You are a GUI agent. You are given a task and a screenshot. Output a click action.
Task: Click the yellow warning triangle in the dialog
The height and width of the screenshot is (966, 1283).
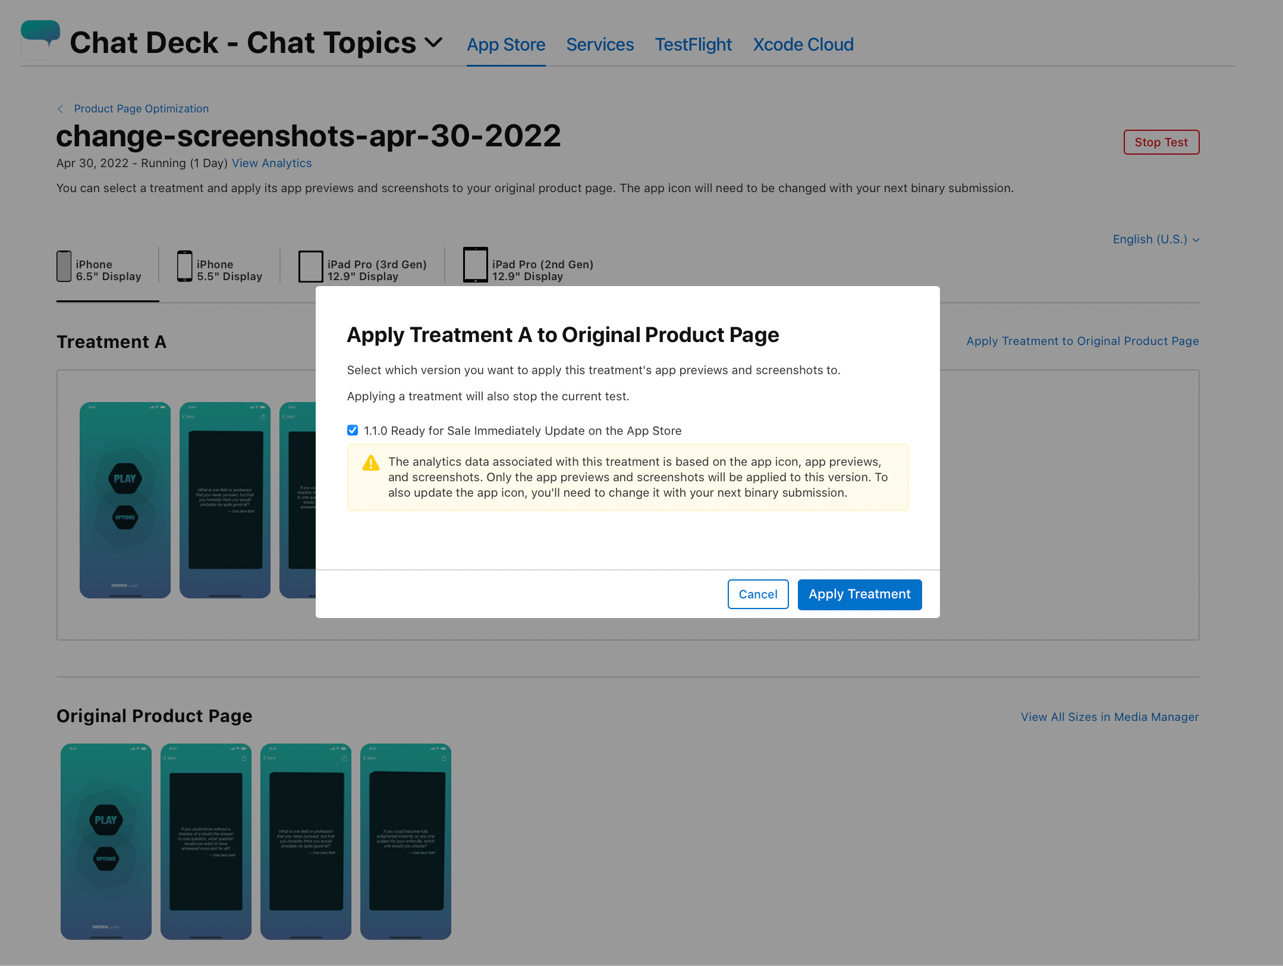tap(370, 463)
